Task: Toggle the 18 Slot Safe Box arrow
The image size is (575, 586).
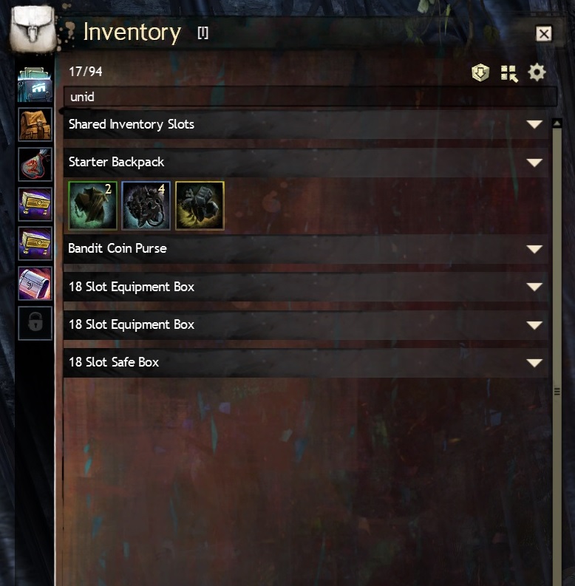Action: [534, 363]
